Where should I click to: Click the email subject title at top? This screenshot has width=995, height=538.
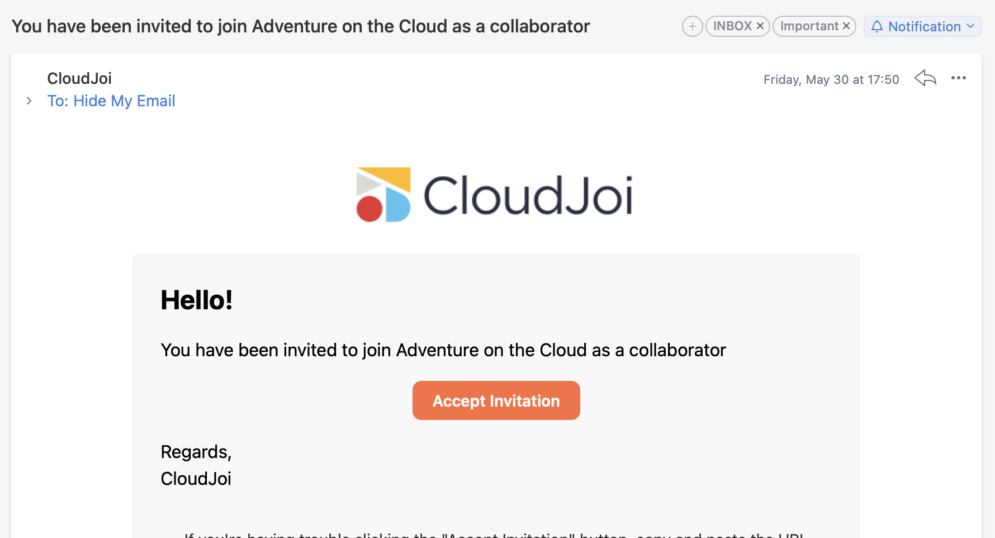[301, 26]
